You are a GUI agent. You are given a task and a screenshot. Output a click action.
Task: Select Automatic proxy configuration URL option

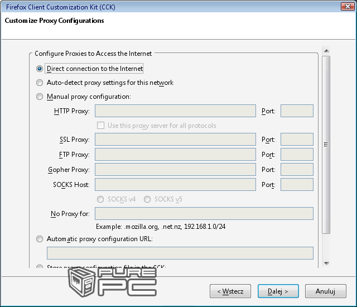[40, 239]
